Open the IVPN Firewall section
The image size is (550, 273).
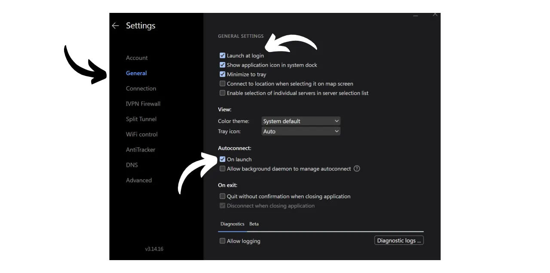pyautogui.click(x=143, y=104)
